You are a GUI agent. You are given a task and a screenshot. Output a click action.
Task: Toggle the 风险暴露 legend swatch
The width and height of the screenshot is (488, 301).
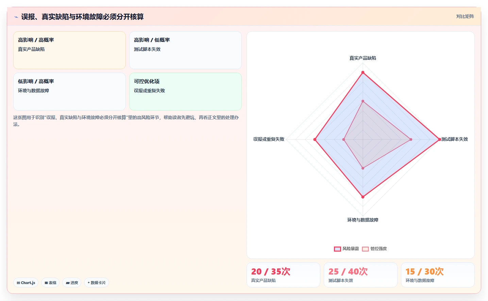point(337,249)
